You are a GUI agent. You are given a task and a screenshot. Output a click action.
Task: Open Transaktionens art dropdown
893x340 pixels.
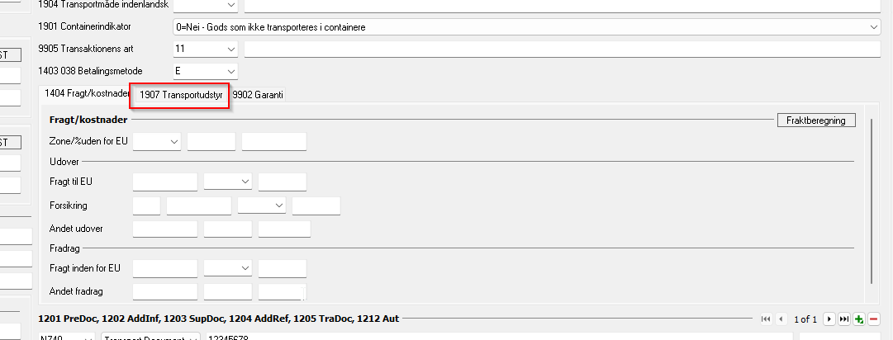point(230,50)
